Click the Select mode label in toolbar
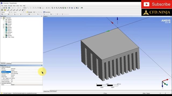This screenshot has width=172, height=96. point(25,8)
